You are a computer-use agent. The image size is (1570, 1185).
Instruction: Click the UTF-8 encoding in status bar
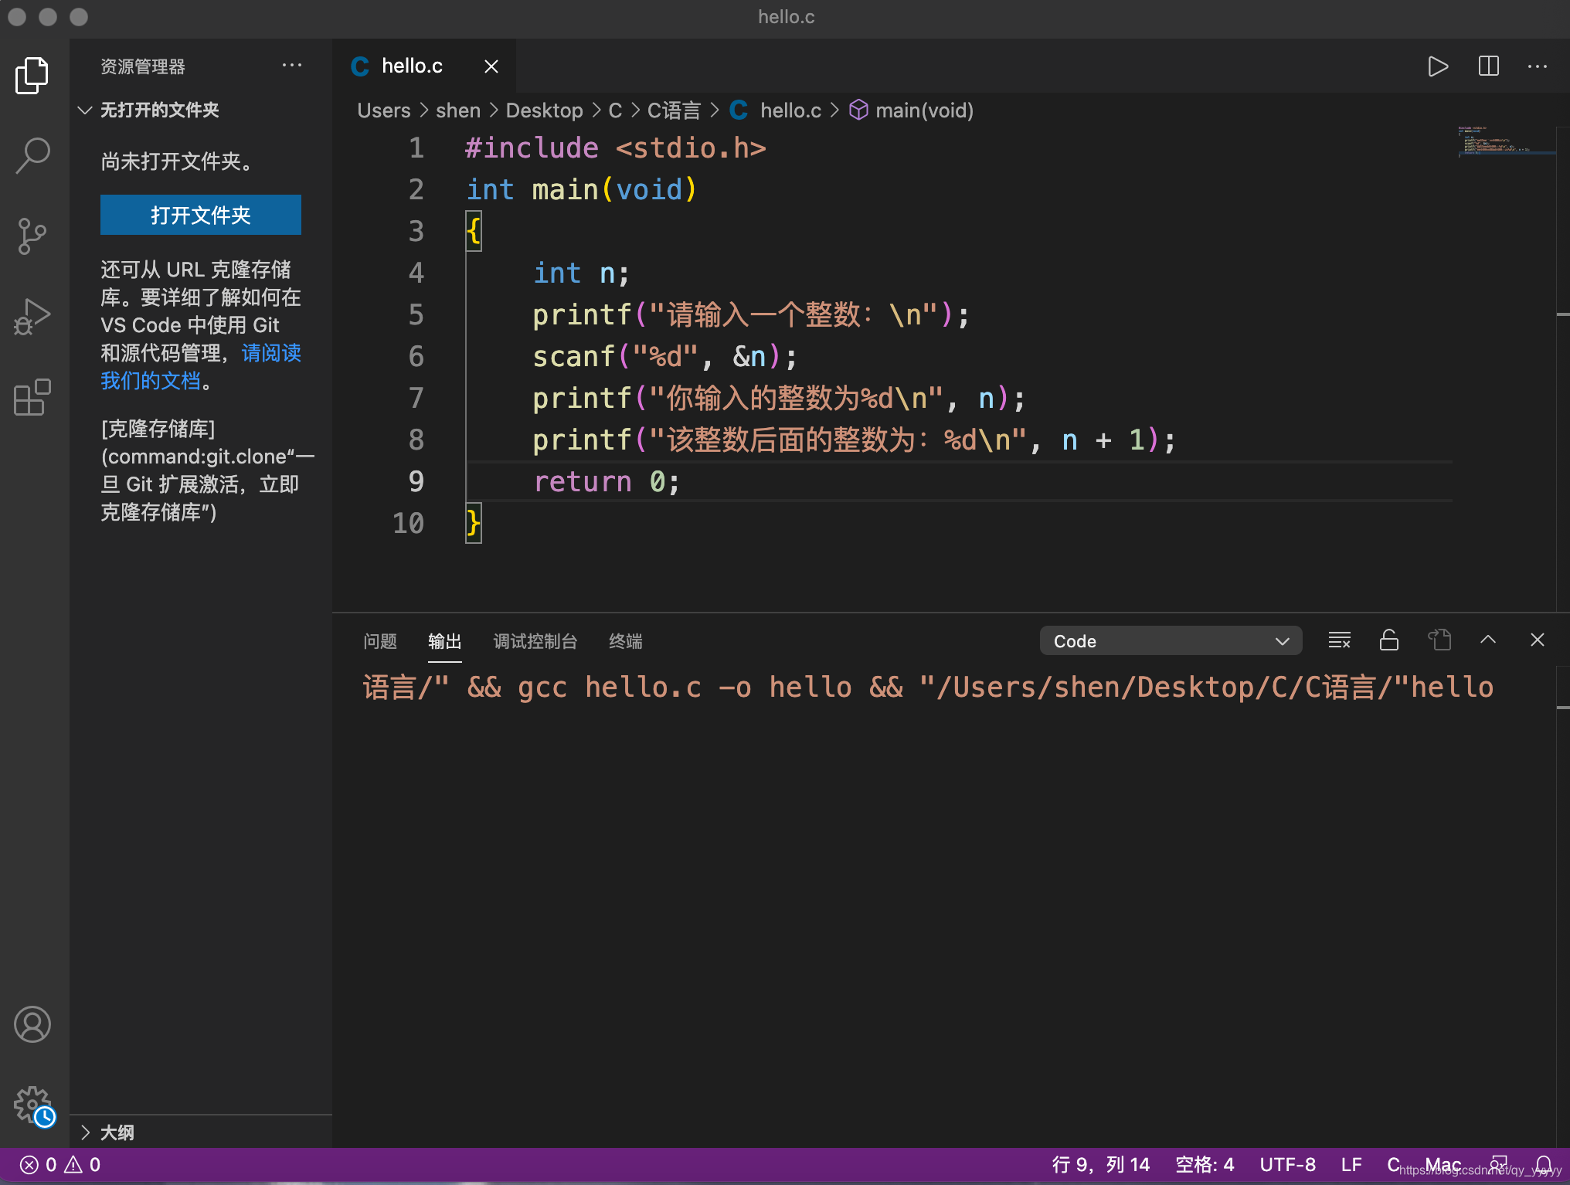(x=1287, y=1165)
